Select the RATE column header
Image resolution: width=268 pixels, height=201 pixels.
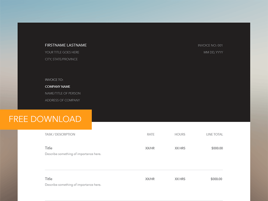tap(150, 134)
